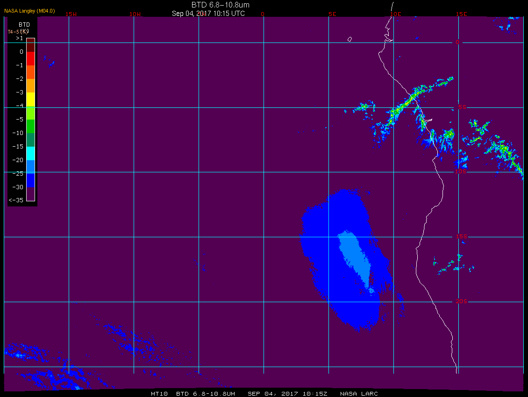The height and width of the screenshot is (397, 528).
Task: Click the "-1" legend value
Action: (x=20, y=65)
